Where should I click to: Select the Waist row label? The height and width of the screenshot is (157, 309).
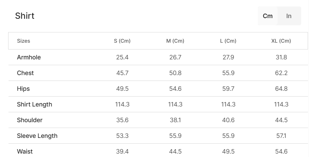pyautogui.click(x=25, y=152)
